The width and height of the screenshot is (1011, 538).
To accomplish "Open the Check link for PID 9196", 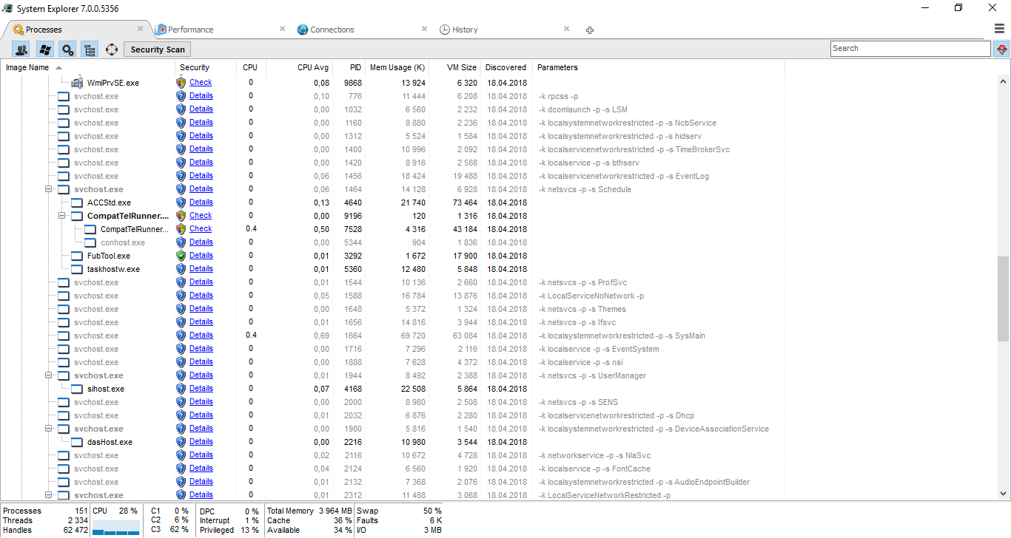I will (x=201, y=216).
